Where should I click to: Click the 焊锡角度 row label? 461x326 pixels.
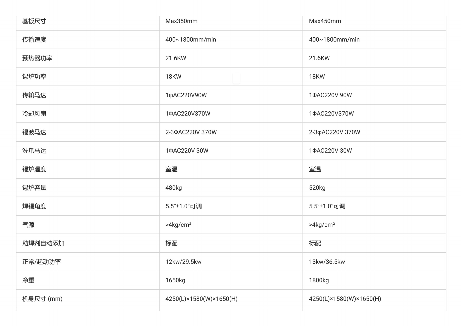point(34,206)
